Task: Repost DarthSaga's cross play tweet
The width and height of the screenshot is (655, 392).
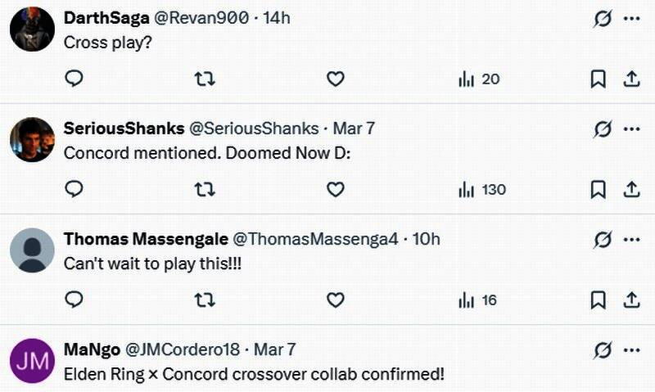Action: 205,79
